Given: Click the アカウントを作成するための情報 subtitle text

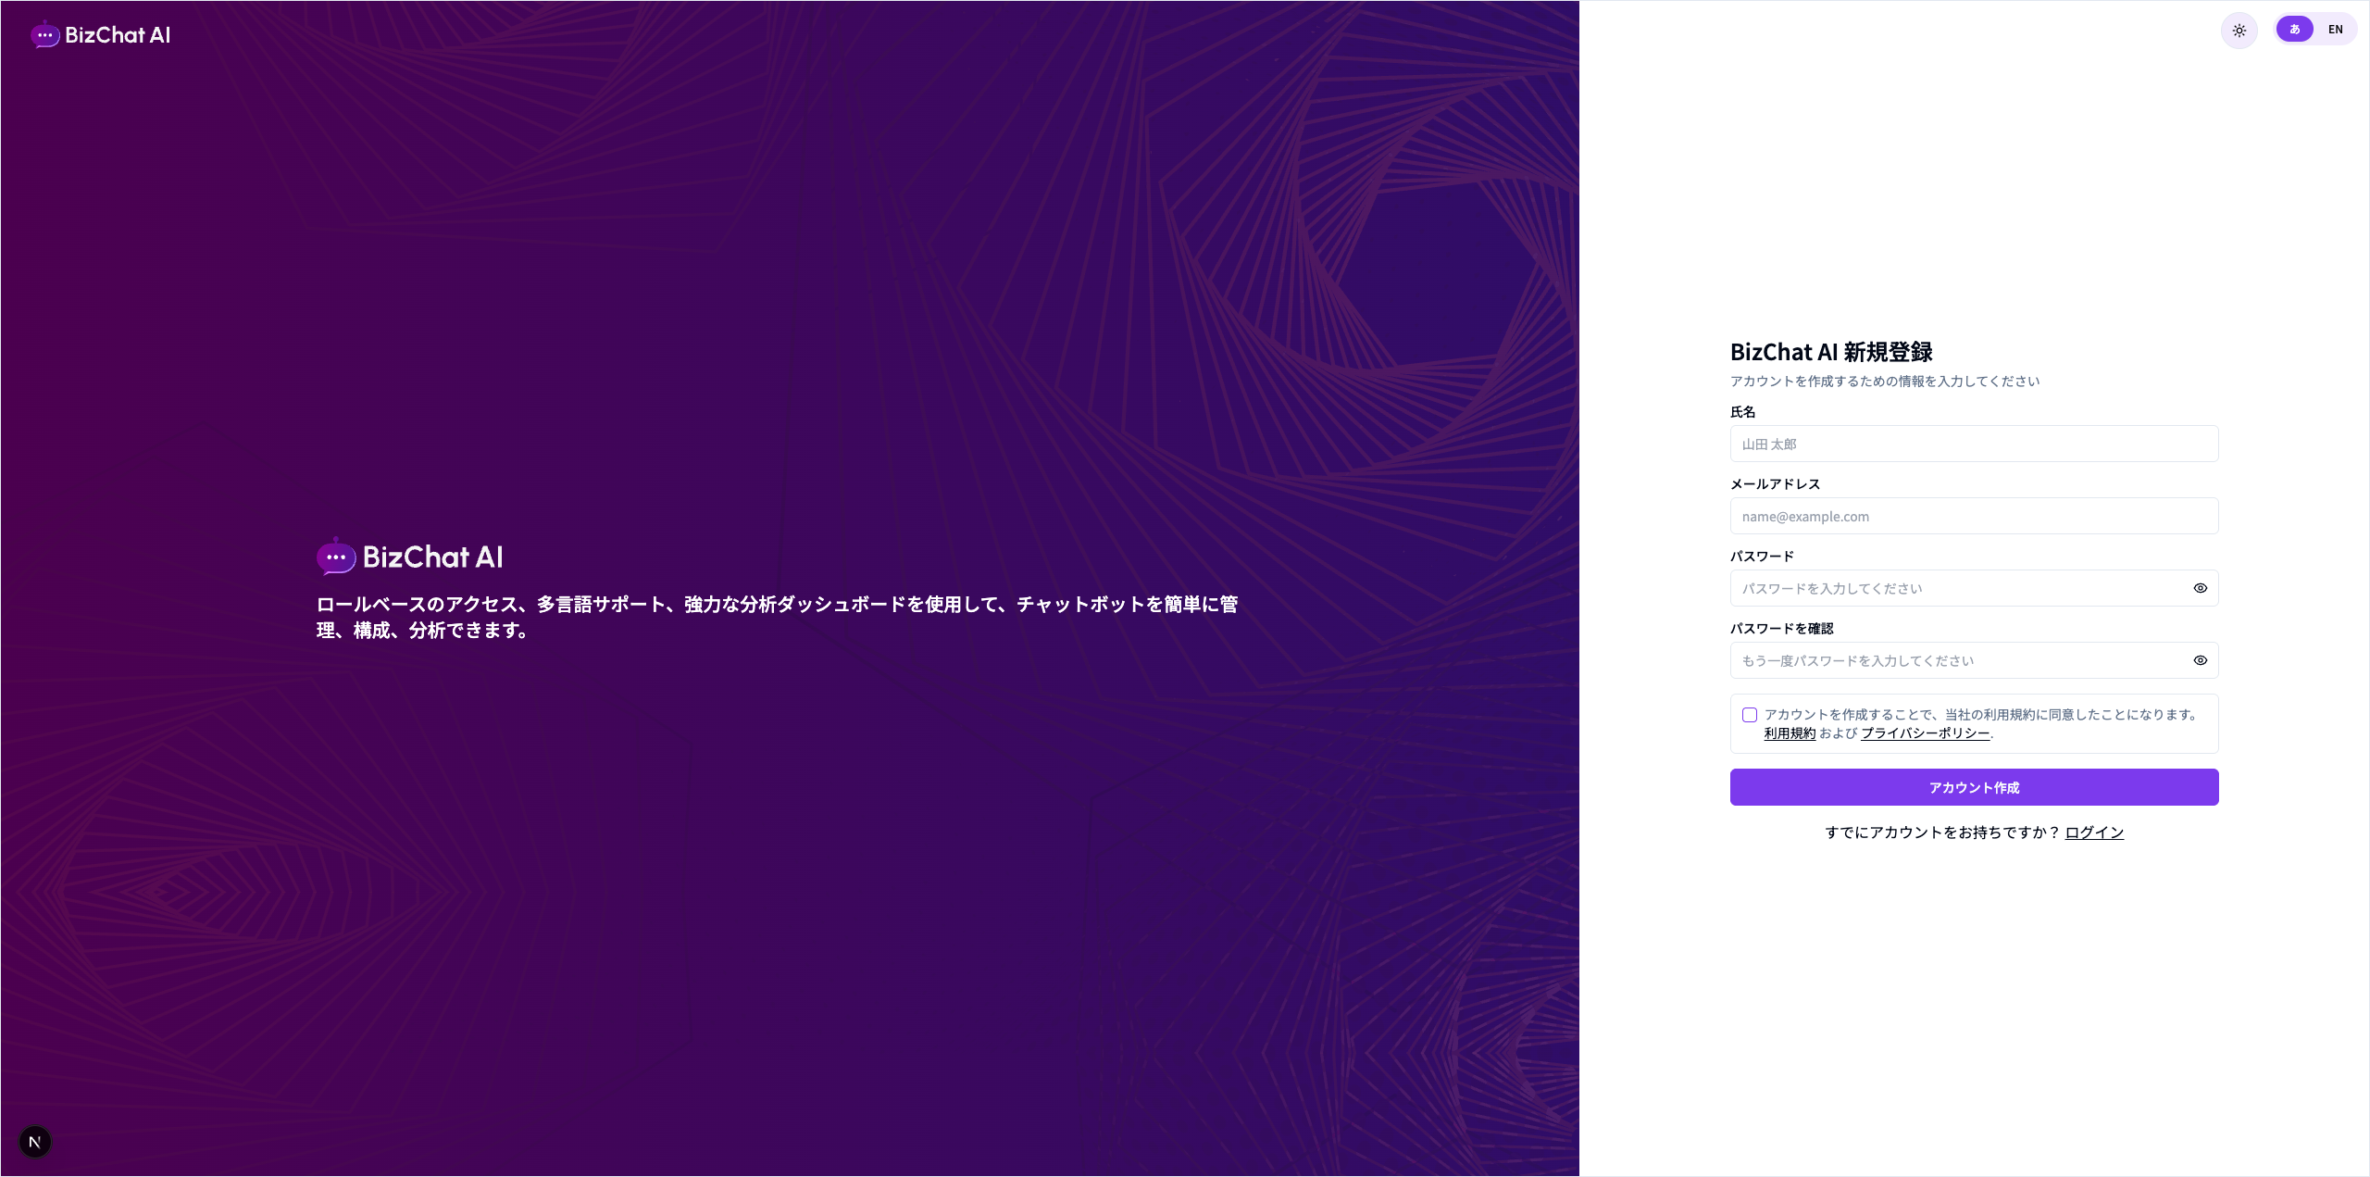Looking at the screenshot, I should [x=1884, y=382].
